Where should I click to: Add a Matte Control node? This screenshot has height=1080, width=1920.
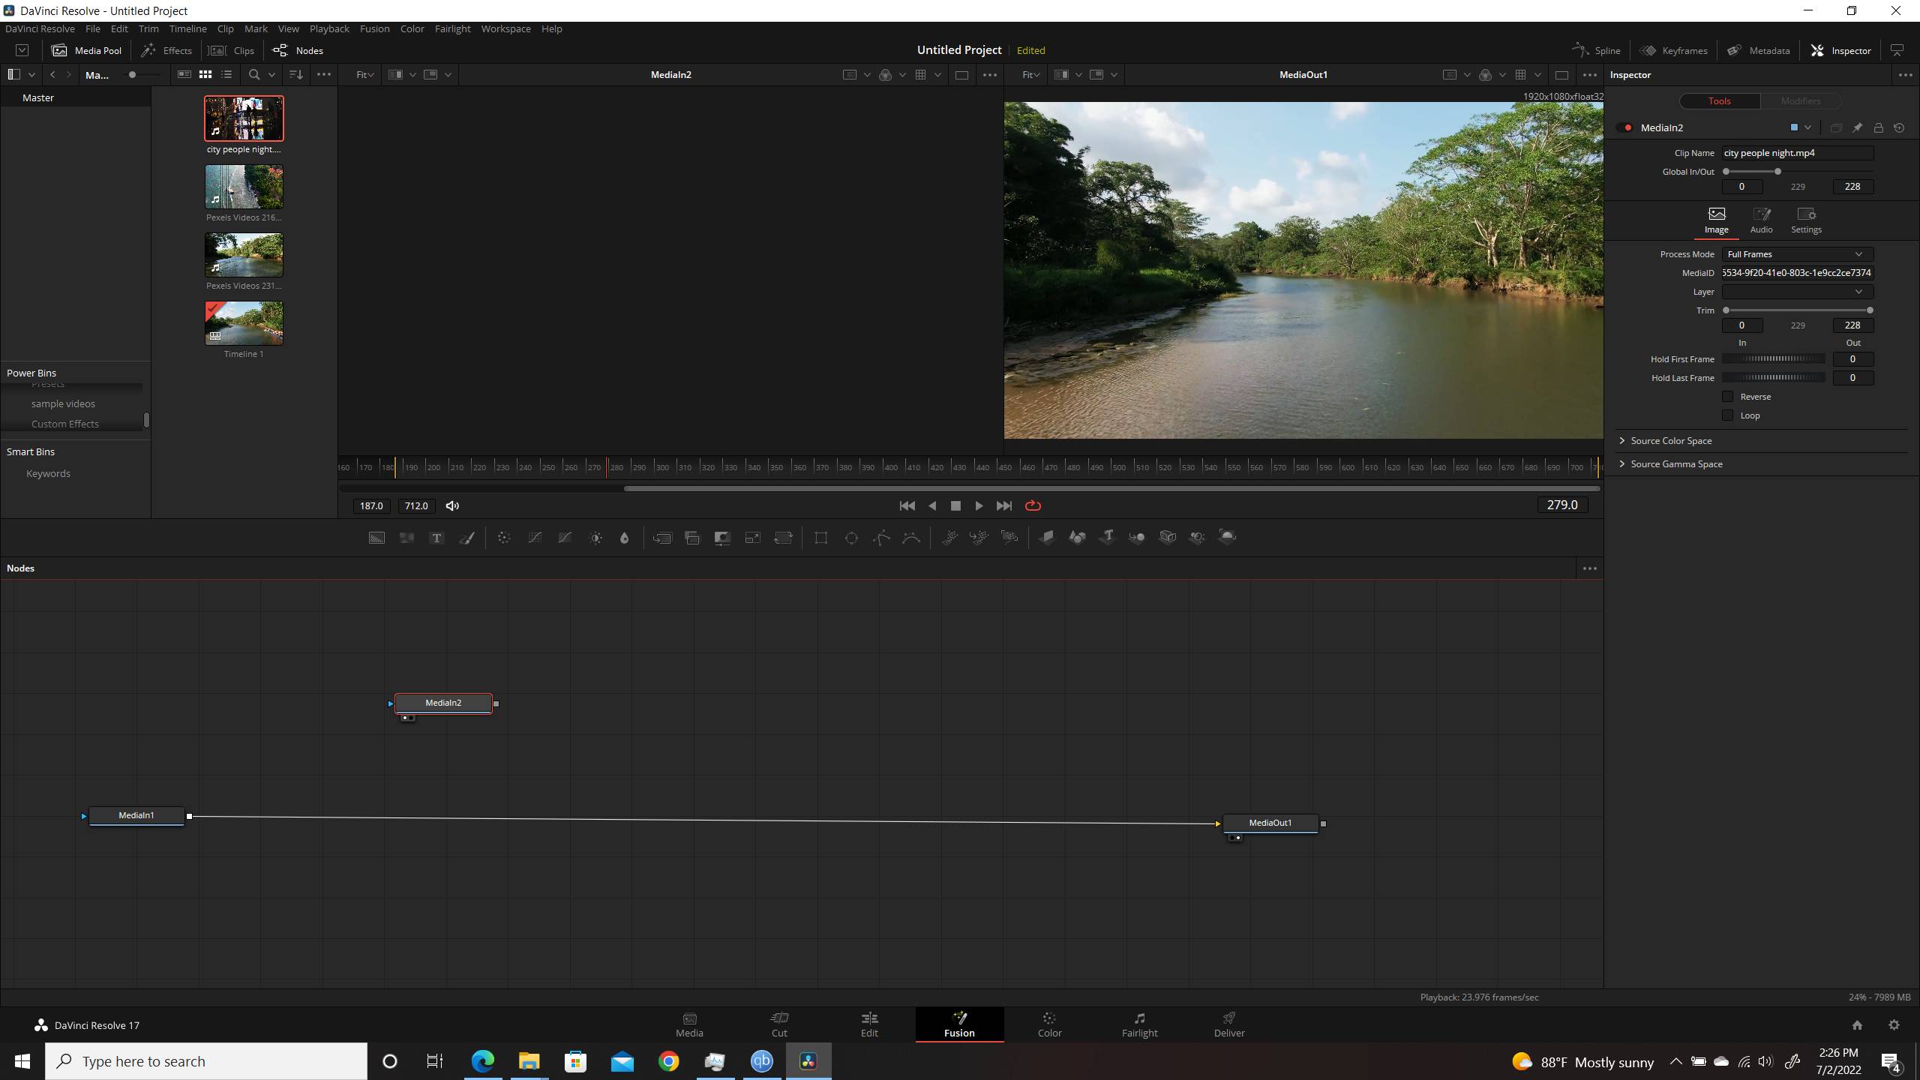(722, 537)
